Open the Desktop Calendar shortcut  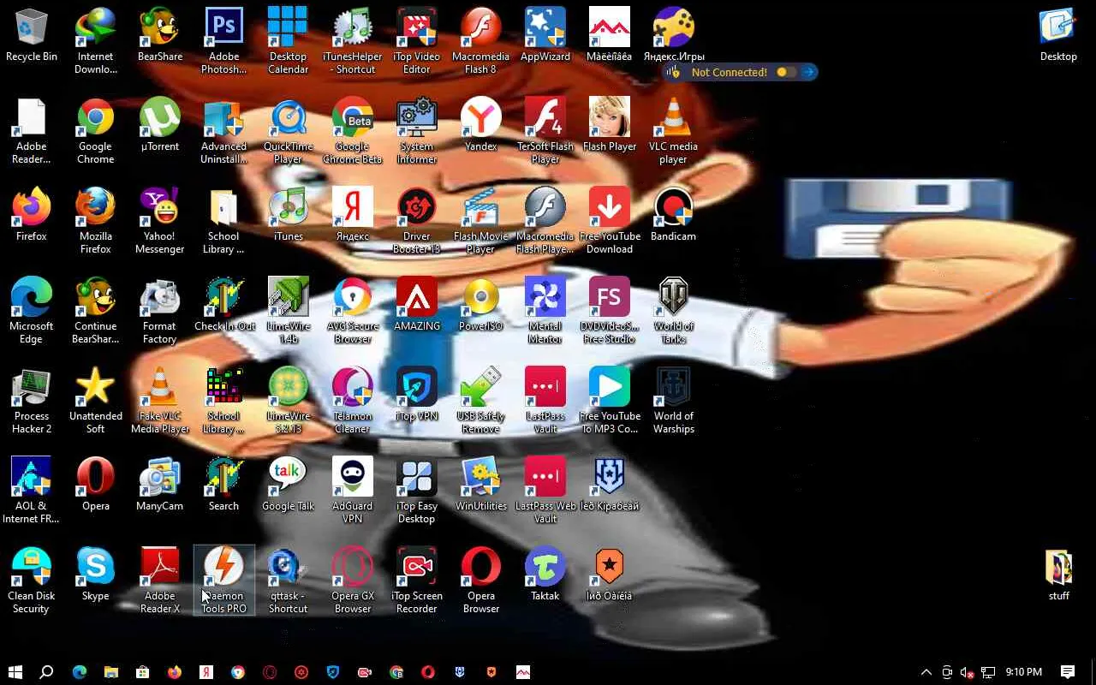[288, 41]
